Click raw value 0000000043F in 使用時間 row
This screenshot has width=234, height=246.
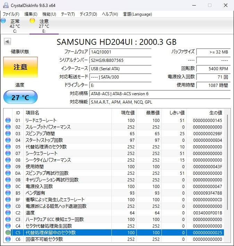[x=208, y=166]
